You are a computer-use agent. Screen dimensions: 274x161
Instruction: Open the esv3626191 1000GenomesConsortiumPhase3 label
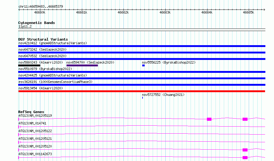pyautogui.click(x=55, y=82)
